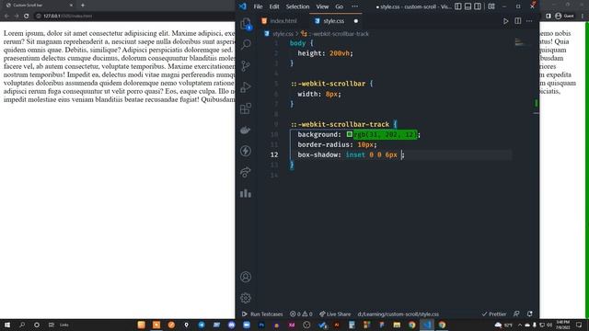Viewport: 589px width, 331px height.
Task: Show hidden system tray icons
Action: tap(520, 325)
